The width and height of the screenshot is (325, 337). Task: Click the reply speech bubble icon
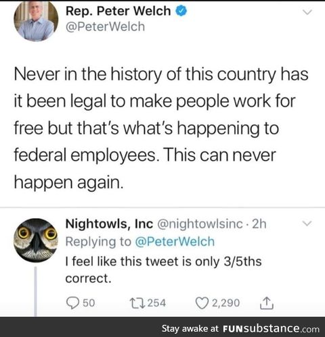click(x=72, y=303)
